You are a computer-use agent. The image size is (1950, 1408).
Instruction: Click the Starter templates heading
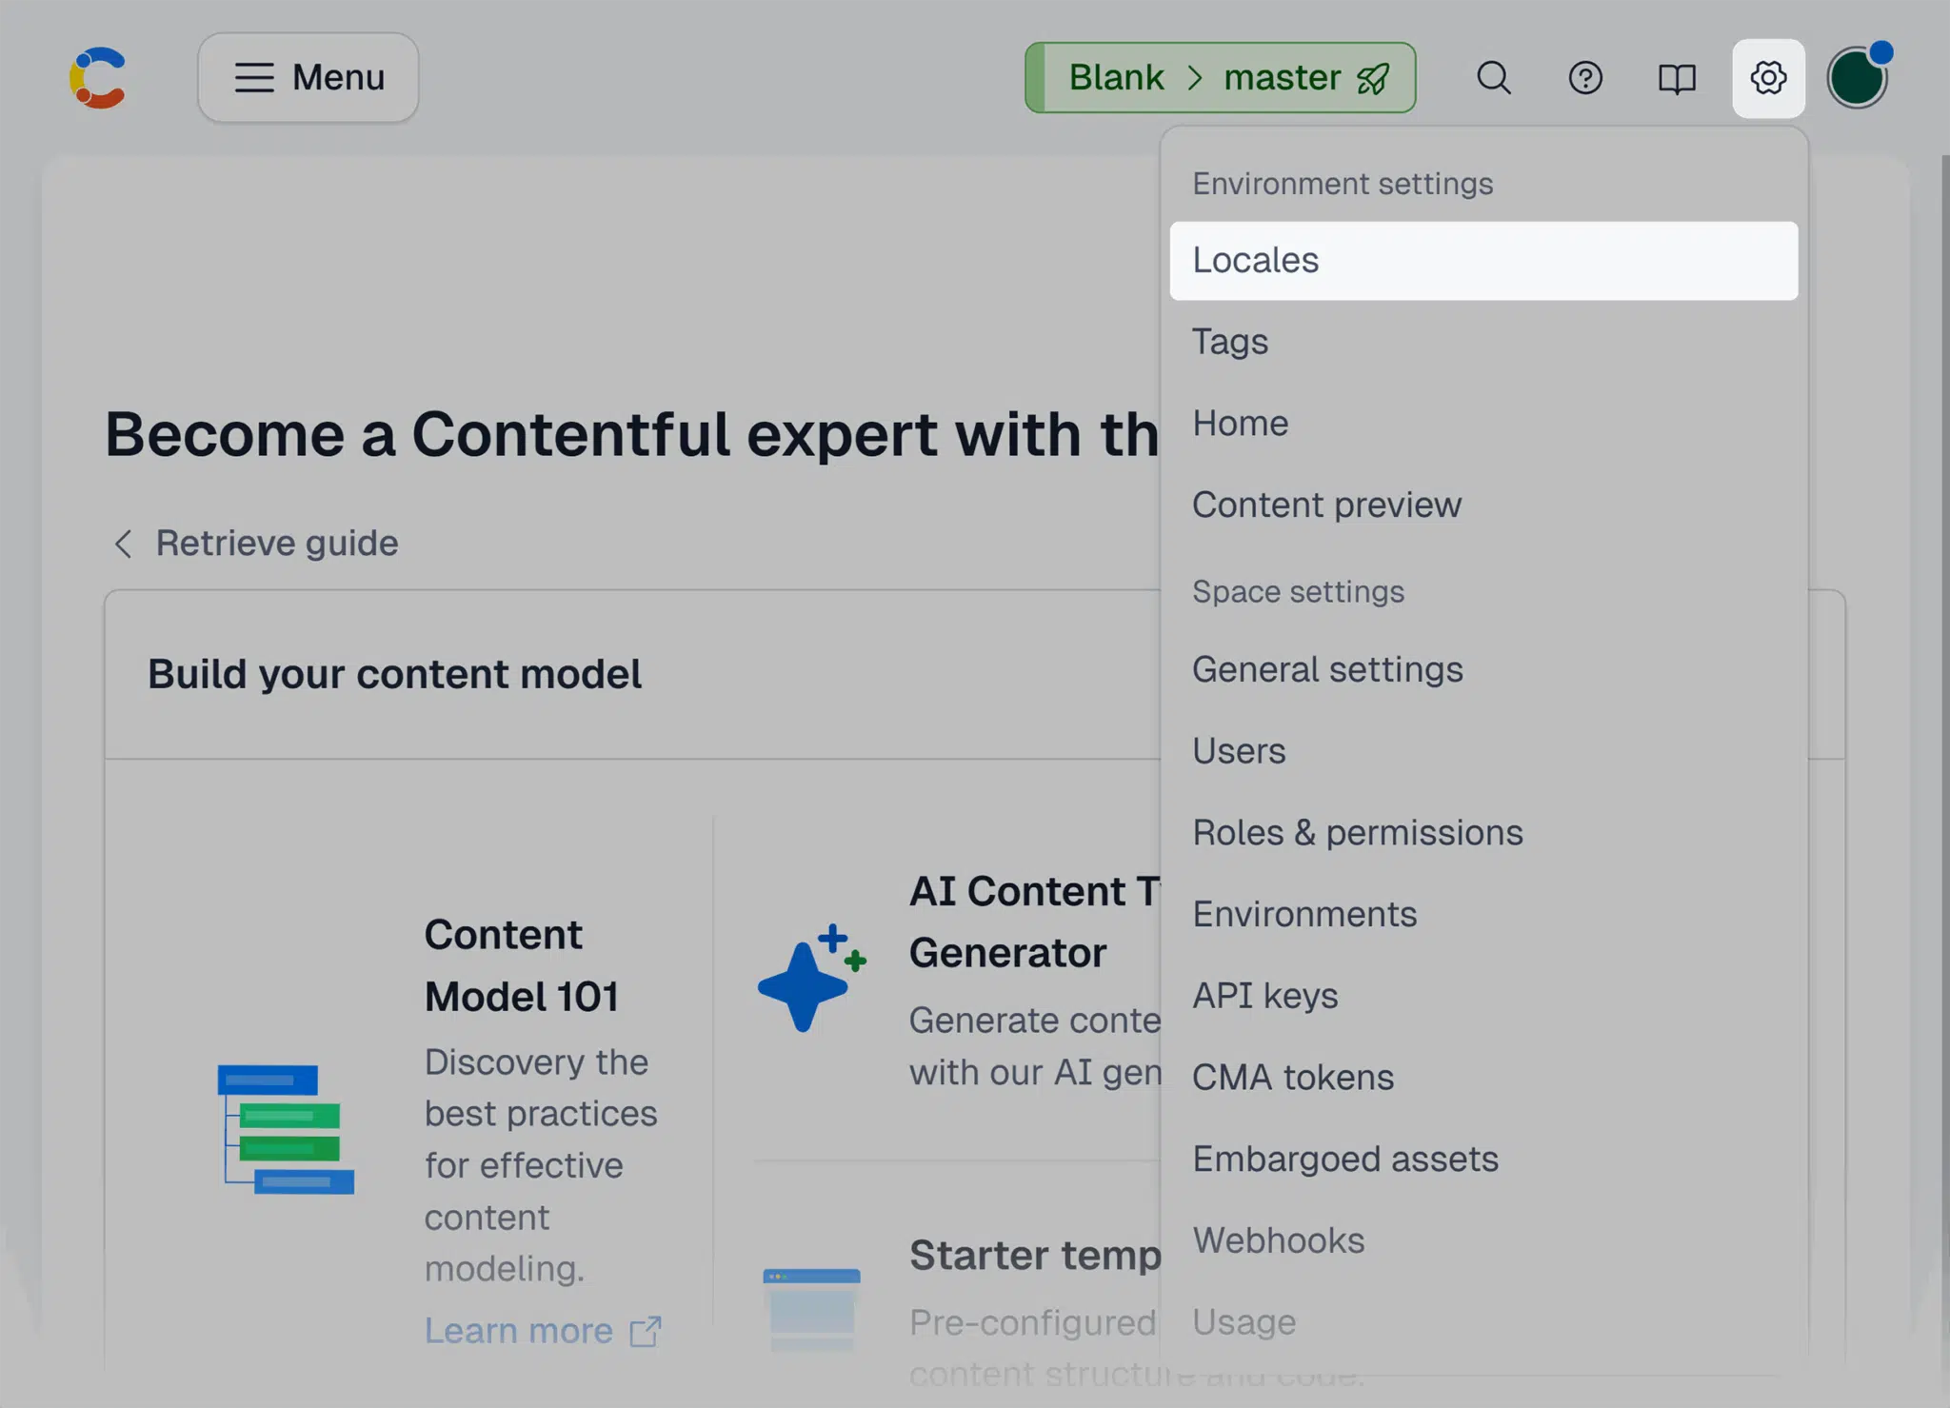[x=1035, y=1256]
